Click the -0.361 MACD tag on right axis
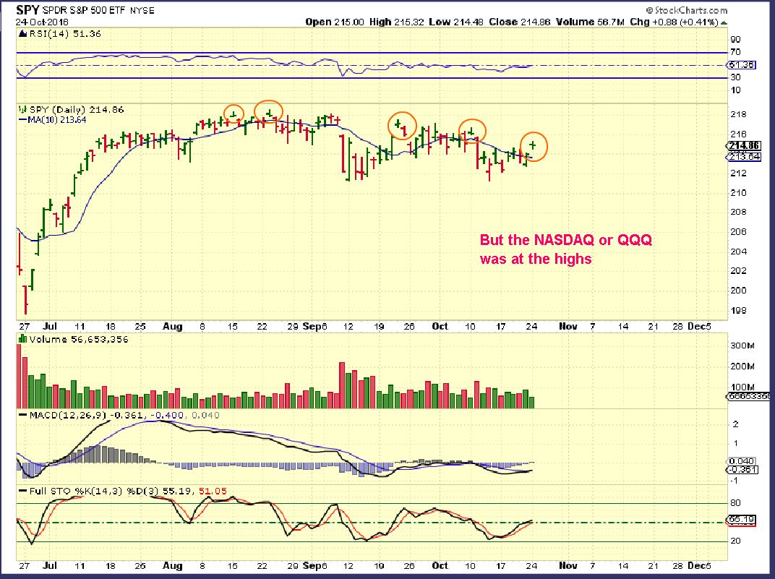This screenshot has height=579, width=775. click(742, 469)
